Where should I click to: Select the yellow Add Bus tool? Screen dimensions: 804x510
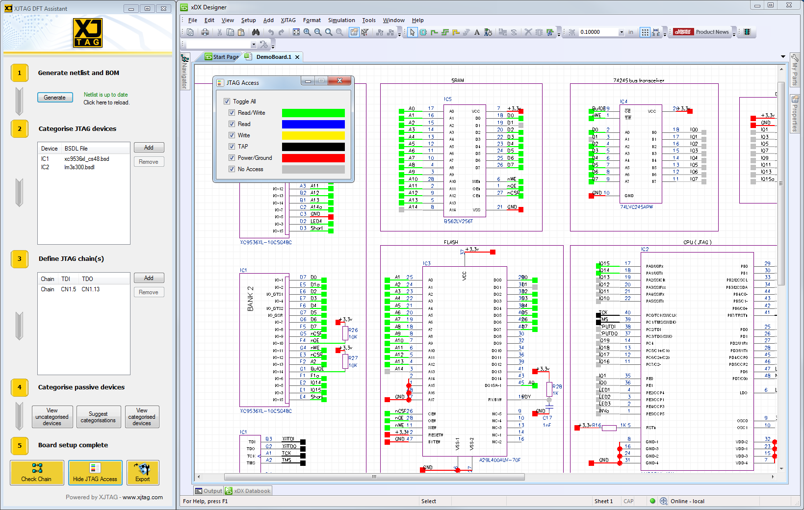point(456,32)
